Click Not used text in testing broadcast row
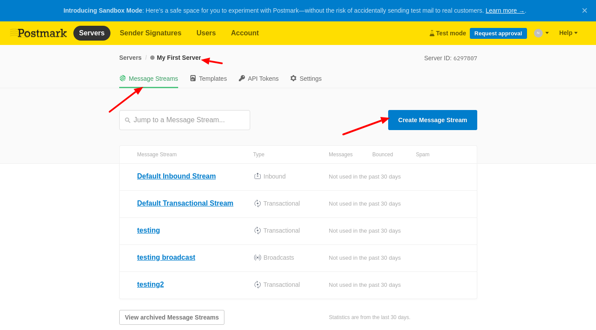Viewport: 596px width, 330px height. pyautogui.click(x=365, y=258)
